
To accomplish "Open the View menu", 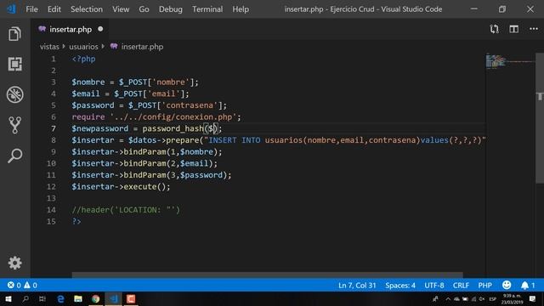I will coord(121,9).
